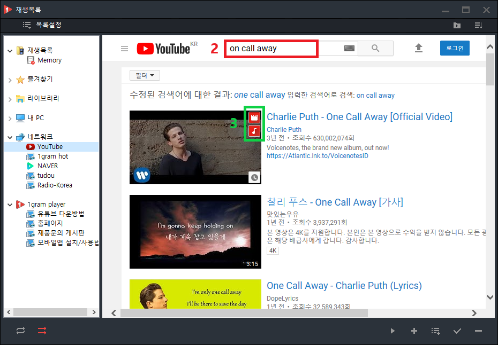Open the on-screen keyboard icon in search box
Screen dimensions: 498x345
tap(349, 49)
